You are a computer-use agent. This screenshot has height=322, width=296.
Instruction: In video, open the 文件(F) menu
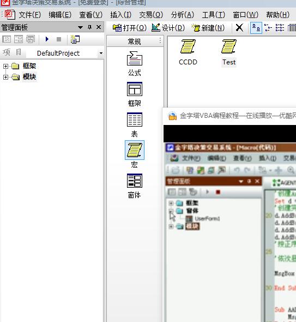(191, 158)
